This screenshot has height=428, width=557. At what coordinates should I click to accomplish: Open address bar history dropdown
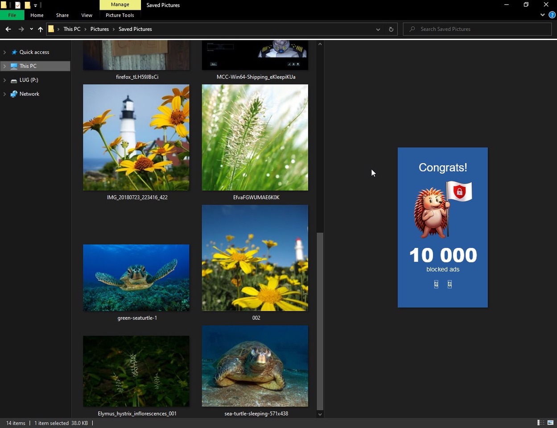(378, 29)
